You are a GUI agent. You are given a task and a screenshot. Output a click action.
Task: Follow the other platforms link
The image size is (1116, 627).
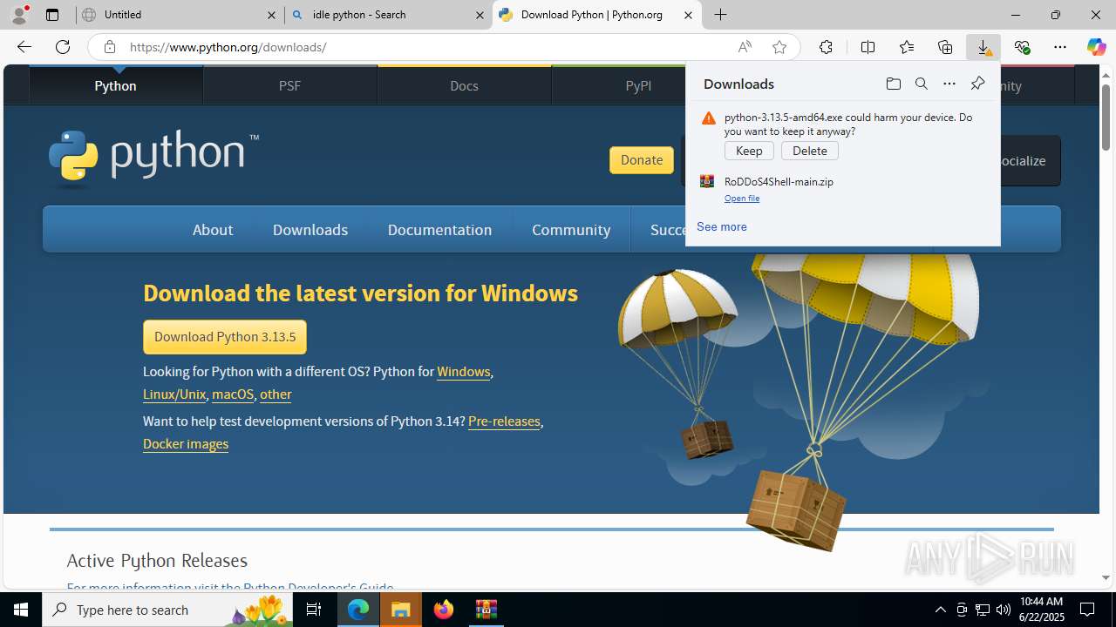point(276,394)
